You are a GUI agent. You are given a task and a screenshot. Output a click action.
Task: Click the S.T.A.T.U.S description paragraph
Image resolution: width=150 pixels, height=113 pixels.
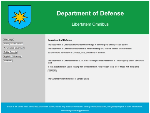click(x=96, y=62)
